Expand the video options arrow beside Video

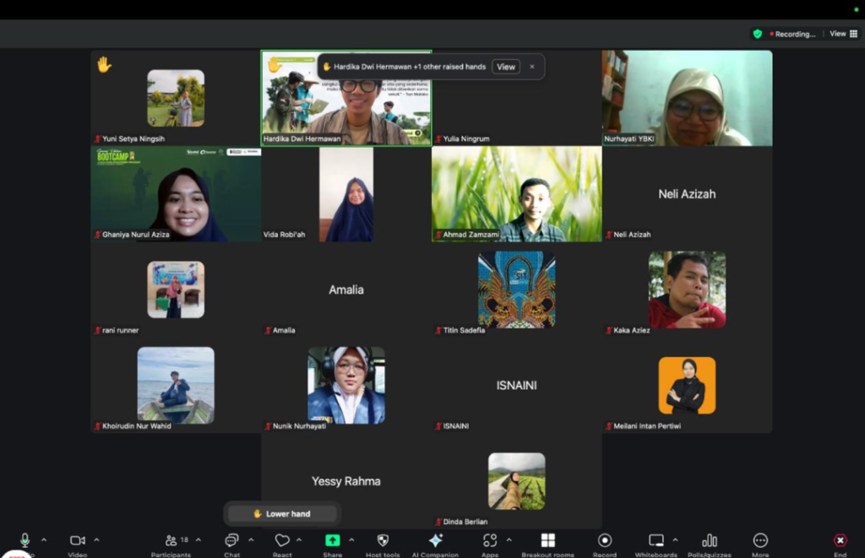click(96, 540)
